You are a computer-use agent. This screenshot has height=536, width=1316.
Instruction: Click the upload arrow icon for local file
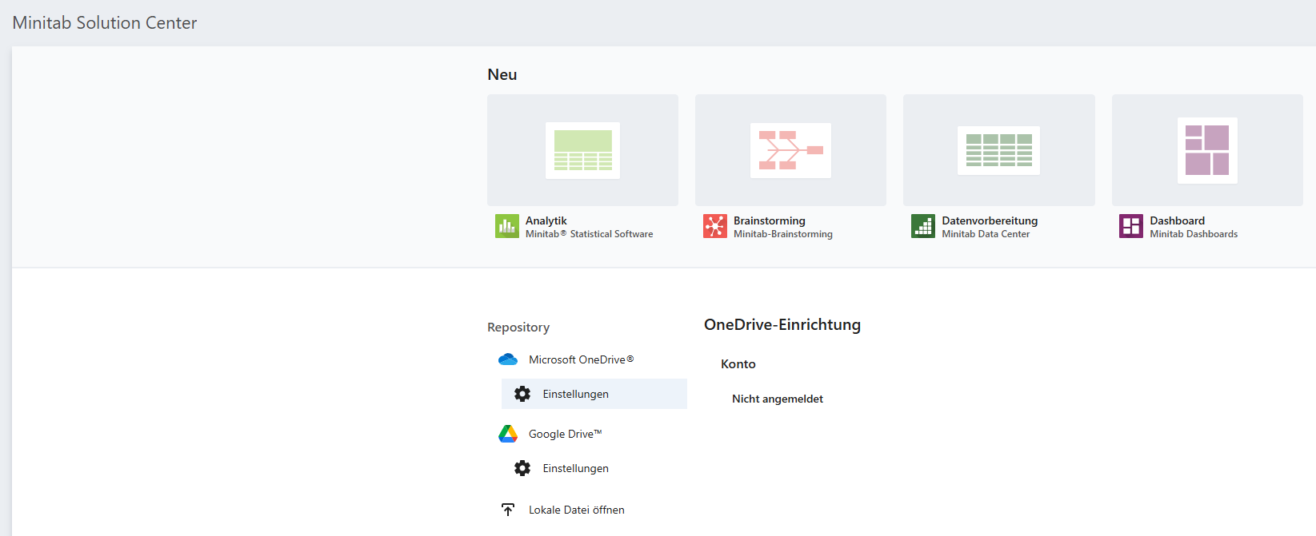[x=508, y=510]
